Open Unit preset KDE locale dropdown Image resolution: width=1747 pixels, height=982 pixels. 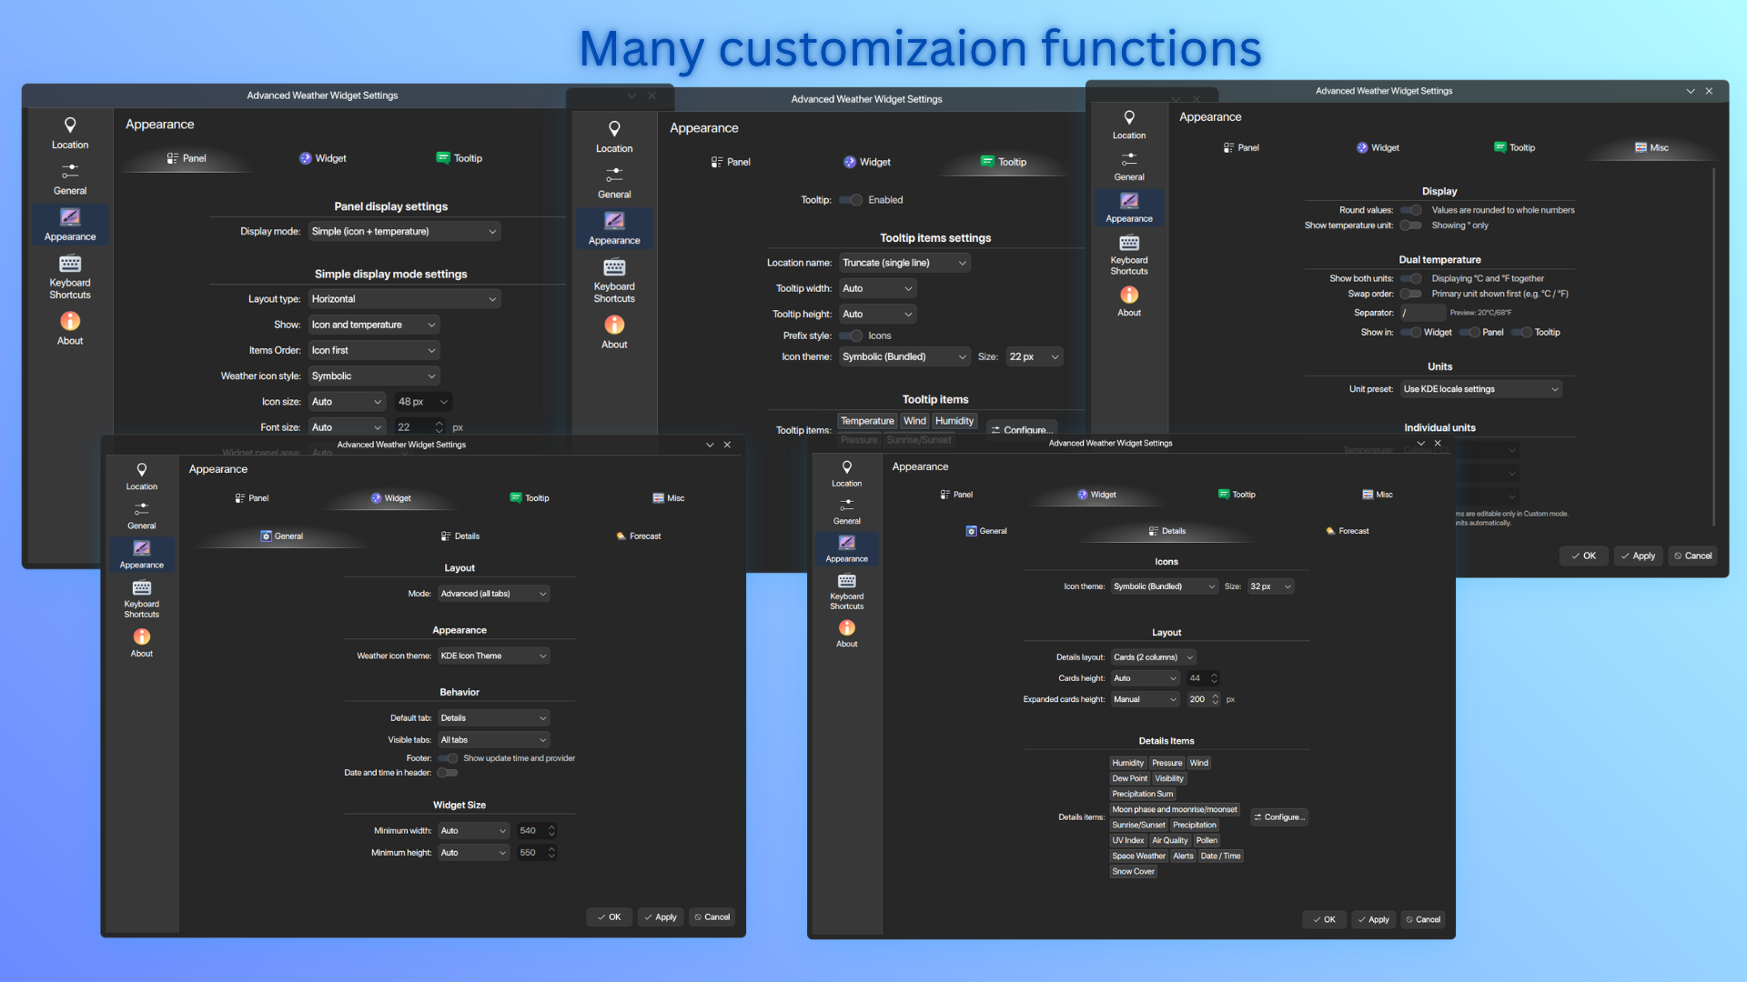[x=1481, y=389]
